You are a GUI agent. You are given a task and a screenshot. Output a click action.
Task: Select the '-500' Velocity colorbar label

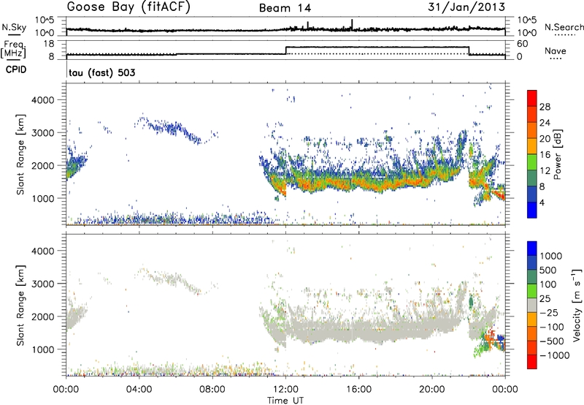point(552,341)
